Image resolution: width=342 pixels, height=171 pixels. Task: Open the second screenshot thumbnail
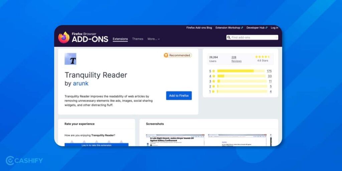[237, 140]
